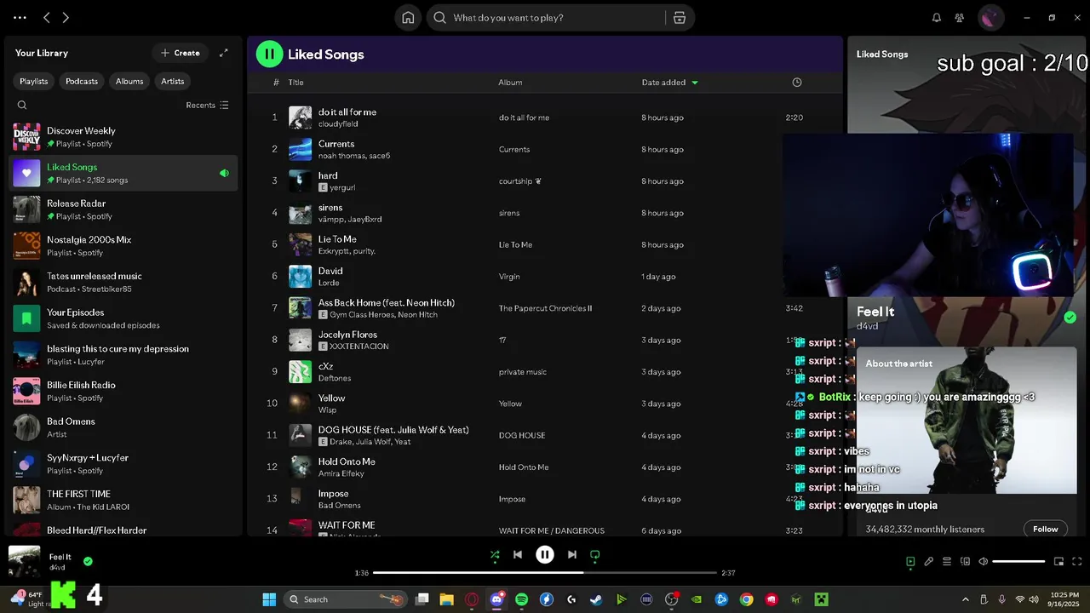
Task: Toggle liked checkmark in the bottom now-playing bar
Action: 88,561
